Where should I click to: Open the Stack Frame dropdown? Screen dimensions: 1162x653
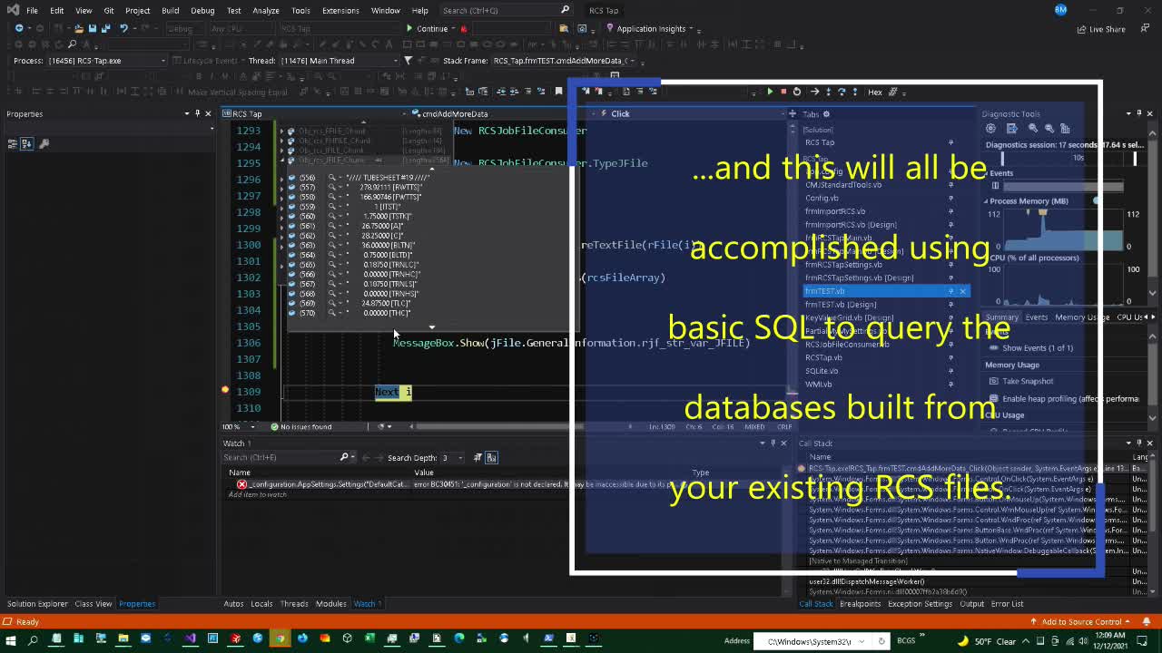coord(566,61)
